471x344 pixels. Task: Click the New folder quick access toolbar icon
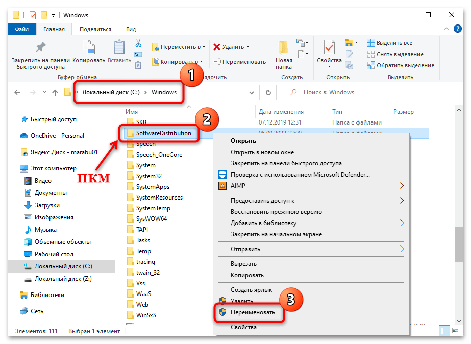pyautogui.click(x=44, y=15)
